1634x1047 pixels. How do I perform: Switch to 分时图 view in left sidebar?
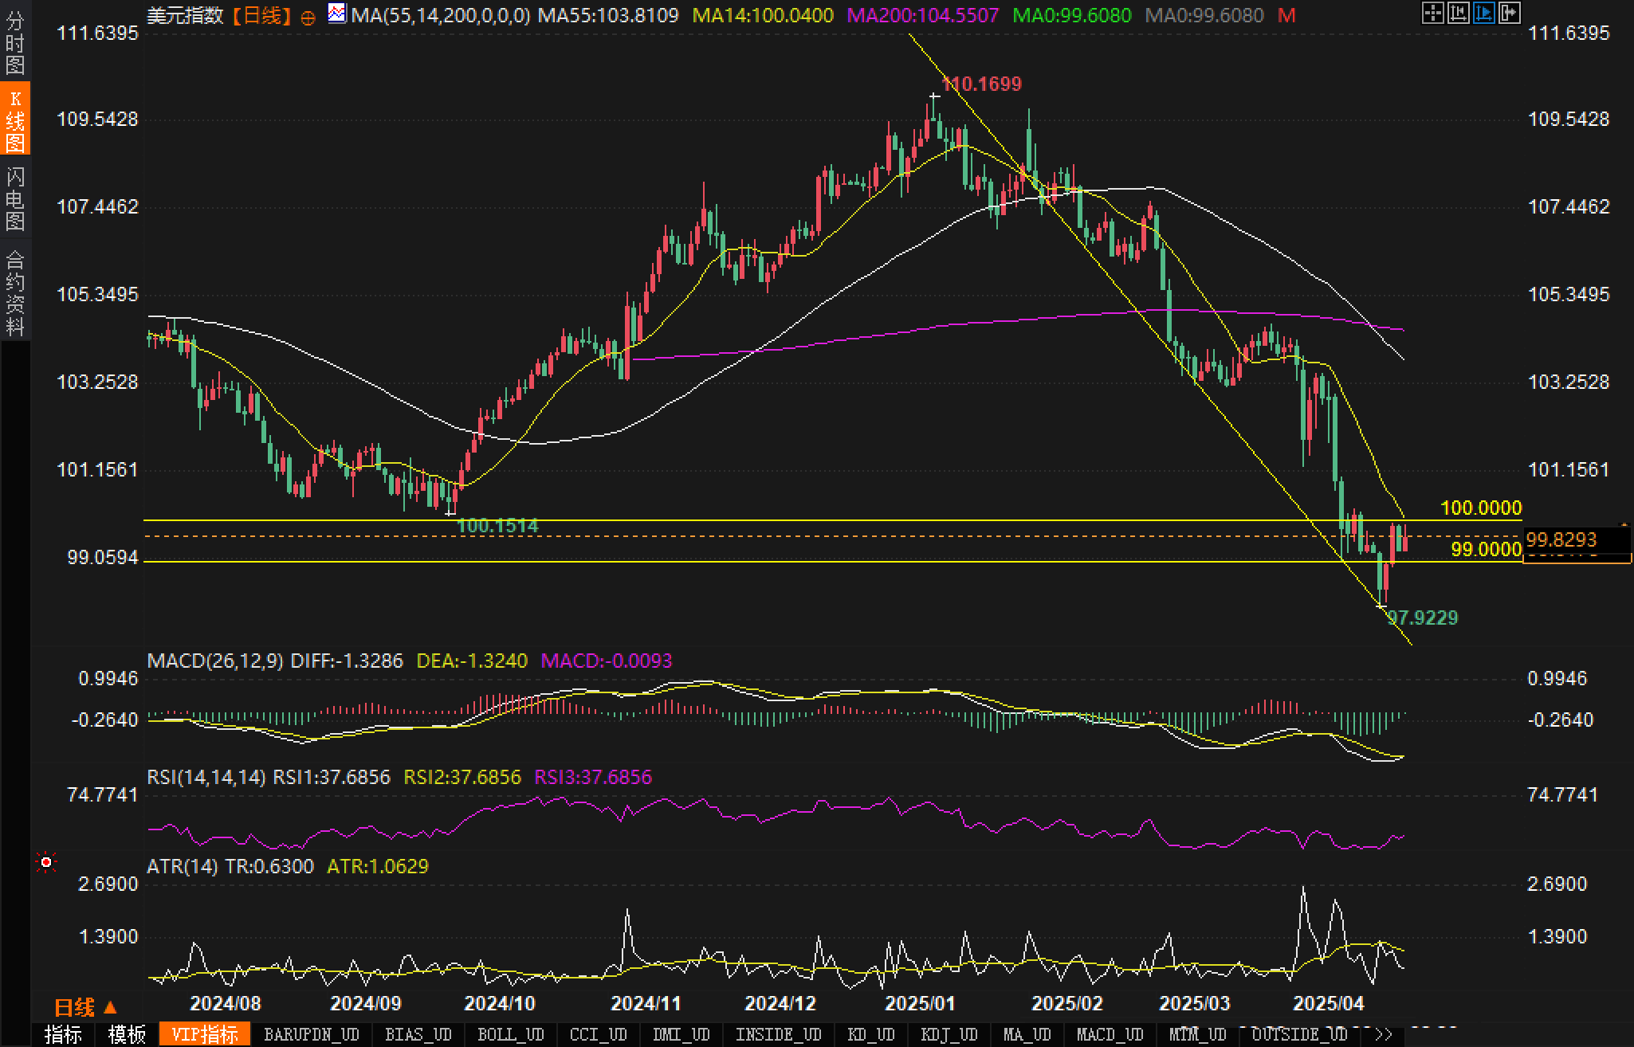click(14, 43)
